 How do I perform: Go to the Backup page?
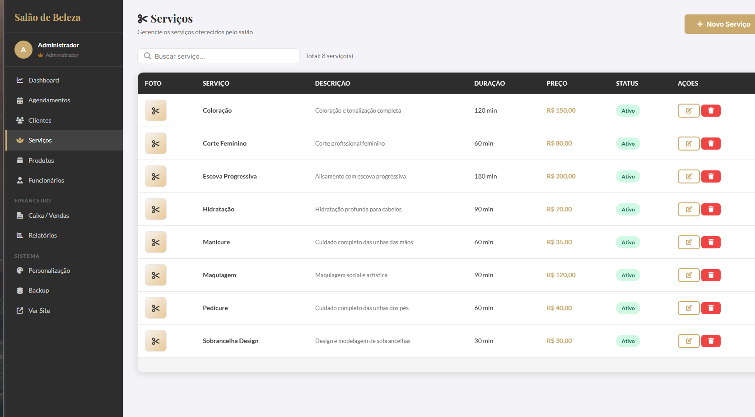point(64,290)
